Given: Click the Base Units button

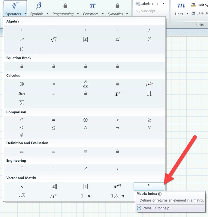Looking at the screenshot, I should tap(200, 13).
